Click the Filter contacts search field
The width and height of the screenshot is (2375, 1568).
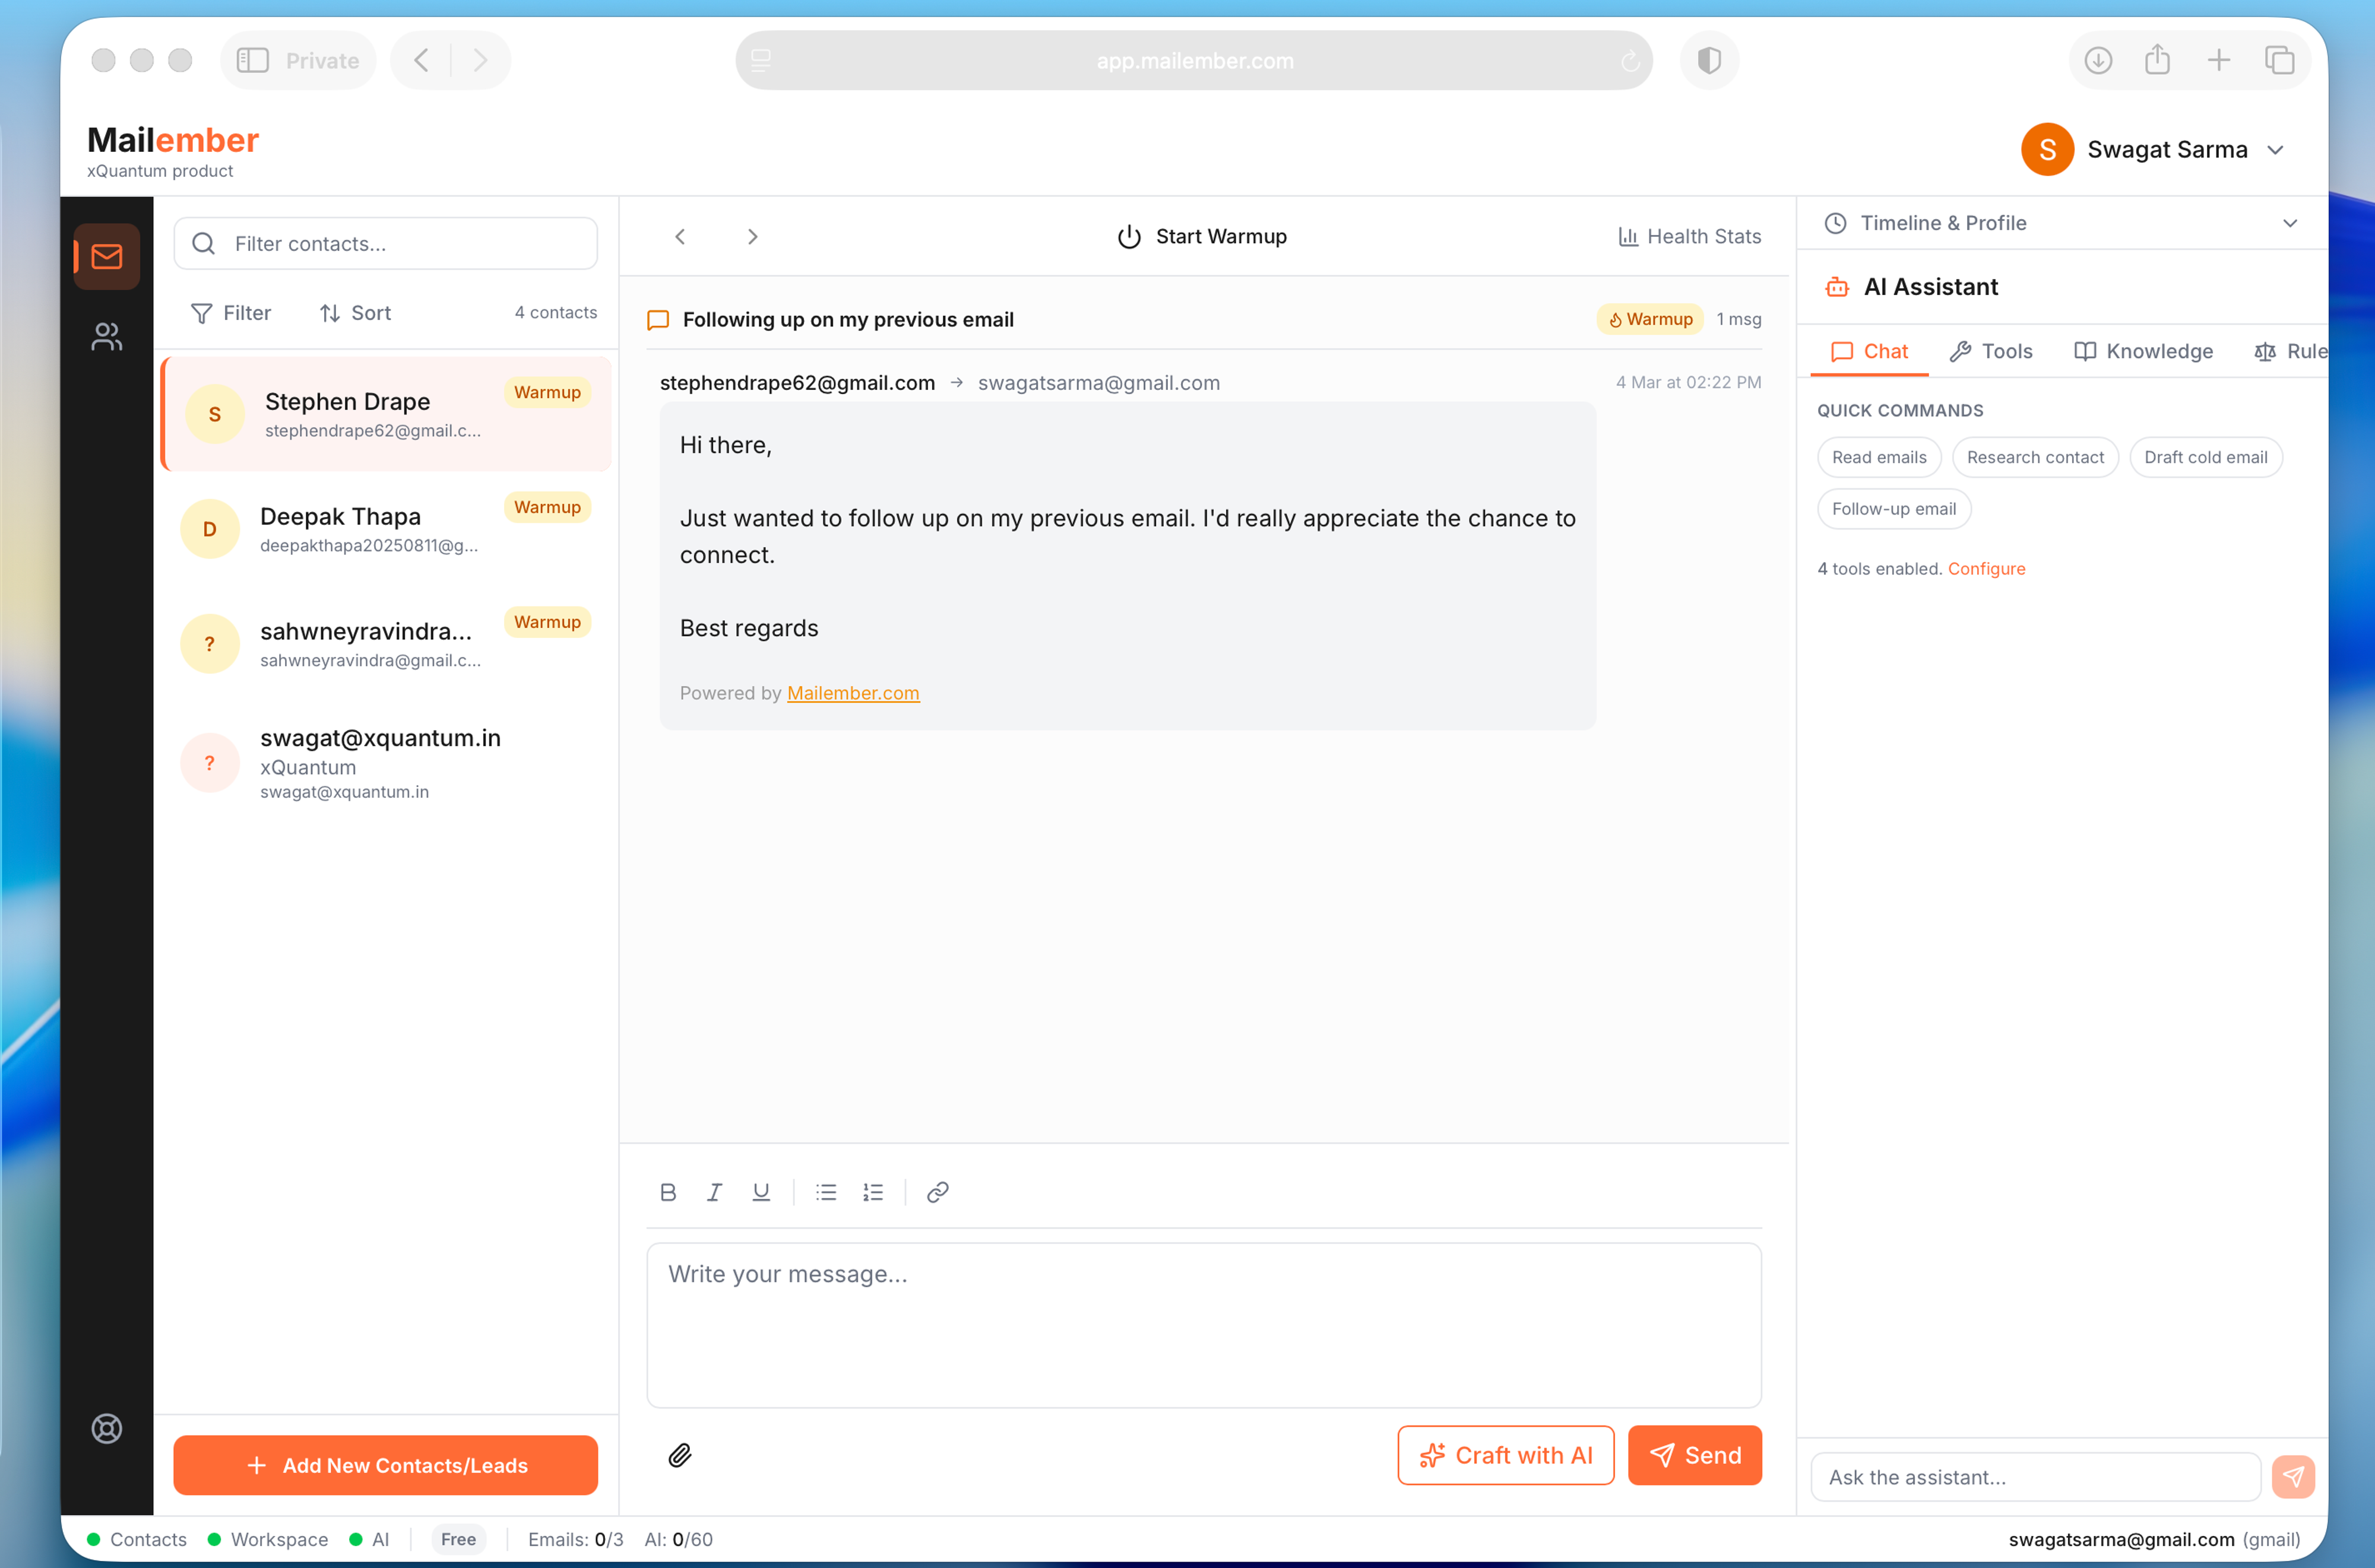pos(386,244)
